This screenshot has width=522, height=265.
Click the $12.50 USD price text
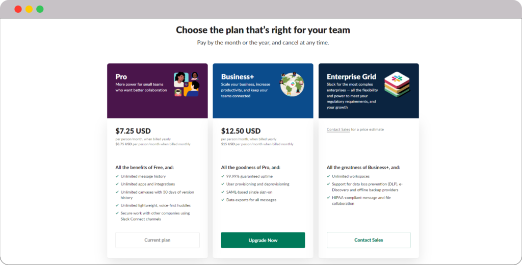[x=241, y=131]
